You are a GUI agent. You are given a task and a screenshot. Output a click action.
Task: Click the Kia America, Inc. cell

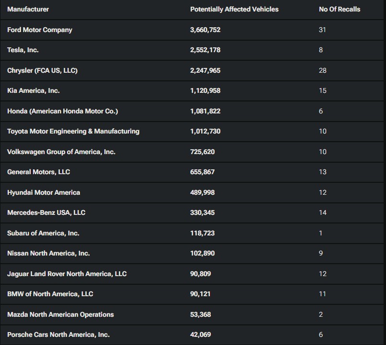[34, 90]
